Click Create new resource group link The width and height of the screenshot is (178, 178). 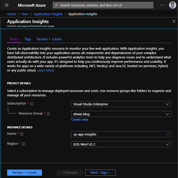pos(80,120)
